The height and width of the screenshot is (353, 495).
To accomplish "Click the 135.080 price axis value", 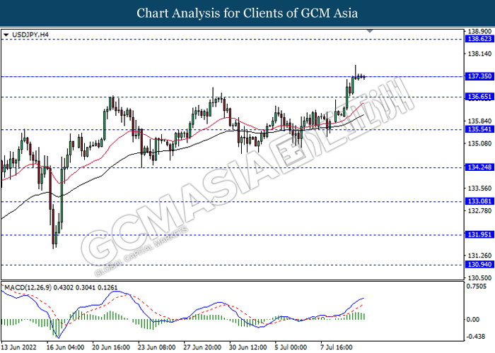I will (x=479, y=143).
